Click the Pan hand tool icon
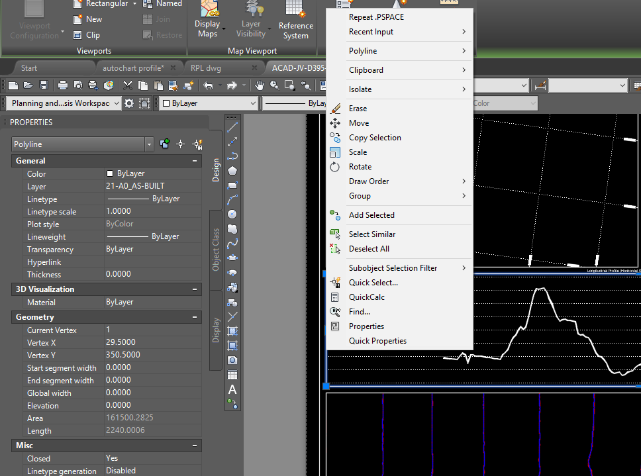 260,85
